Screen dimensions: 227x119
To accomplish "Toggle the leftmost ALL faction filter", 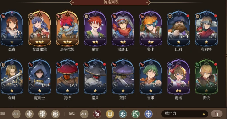I will (x=16, y=114).
